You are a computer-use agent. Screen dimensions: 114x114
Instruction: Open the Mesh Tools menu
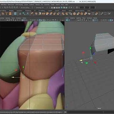11,5
